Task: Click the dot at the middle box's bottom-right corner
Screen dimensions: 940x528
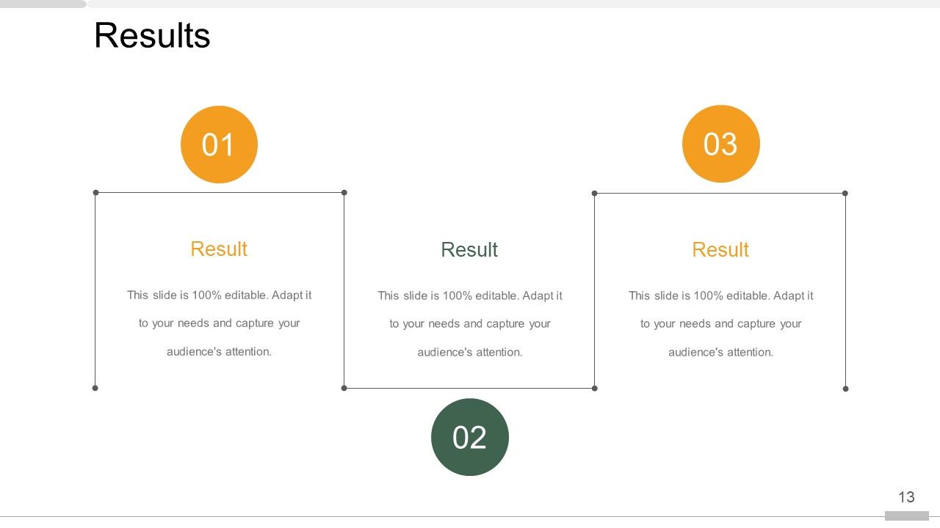Action: (x=595, y=388)
